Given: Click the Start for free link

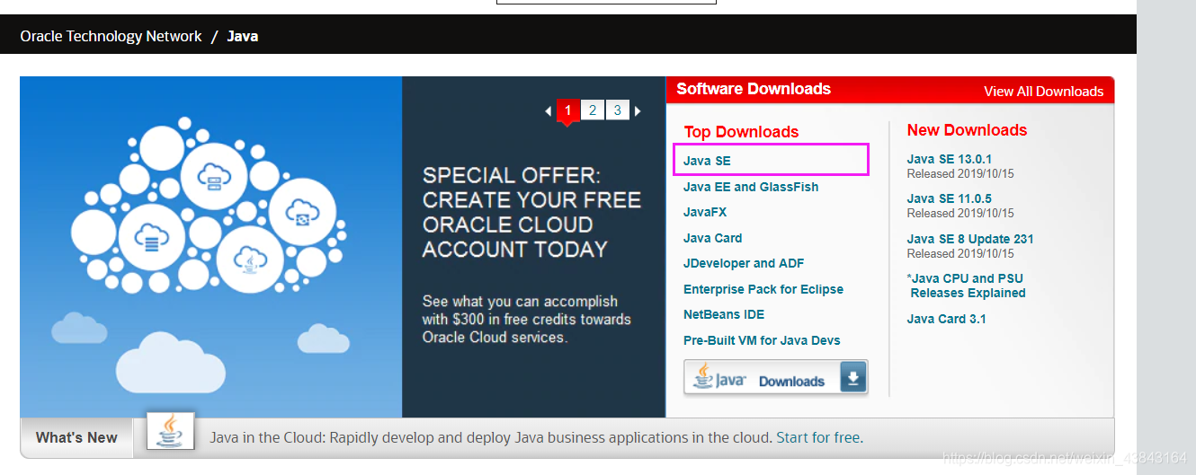Looking at the screenshot, I should coord(817,438).
